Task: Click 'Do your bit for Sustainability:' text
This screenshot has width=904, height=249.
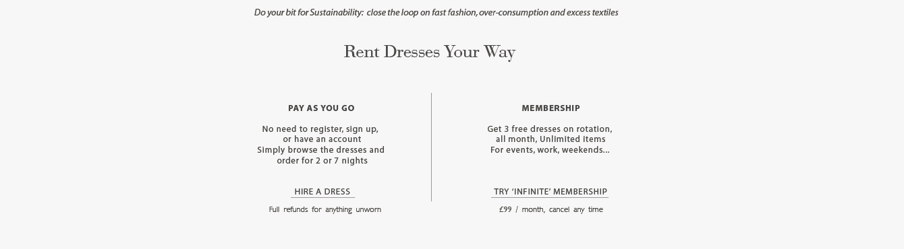Action: pos(309,13)
